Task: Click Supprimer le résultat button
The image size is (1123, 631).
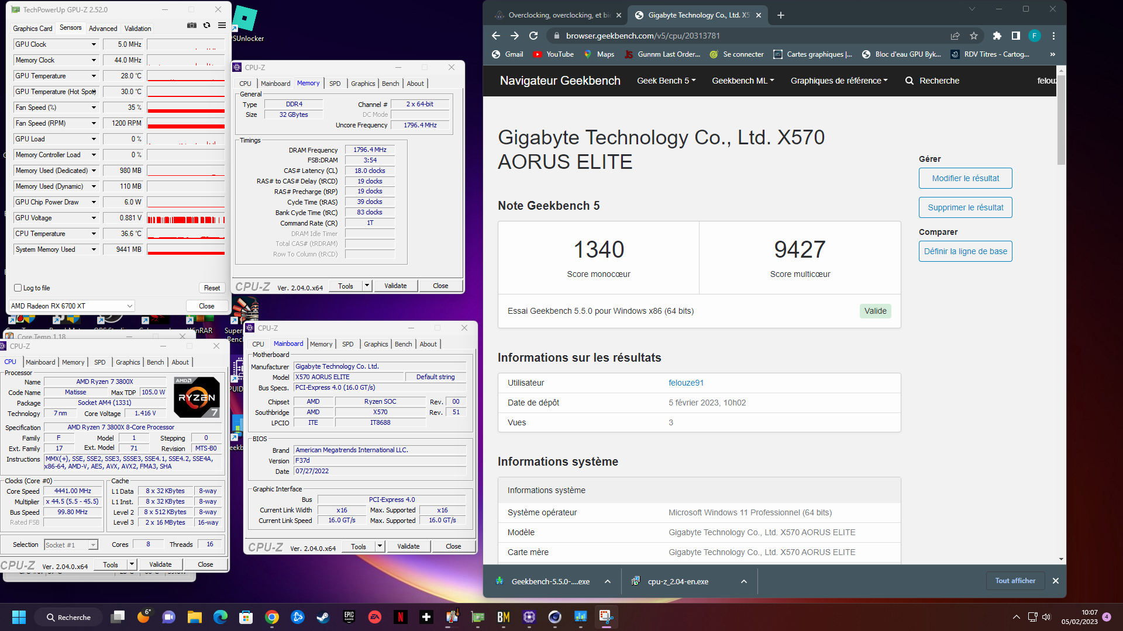Action: [x=965, y=207]
